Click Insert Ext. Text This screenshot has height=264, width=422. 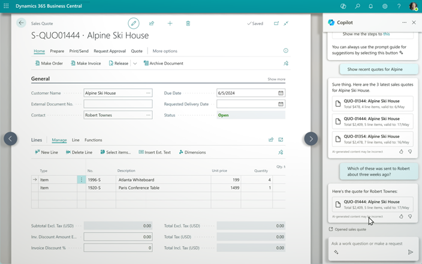coord(155,152)
